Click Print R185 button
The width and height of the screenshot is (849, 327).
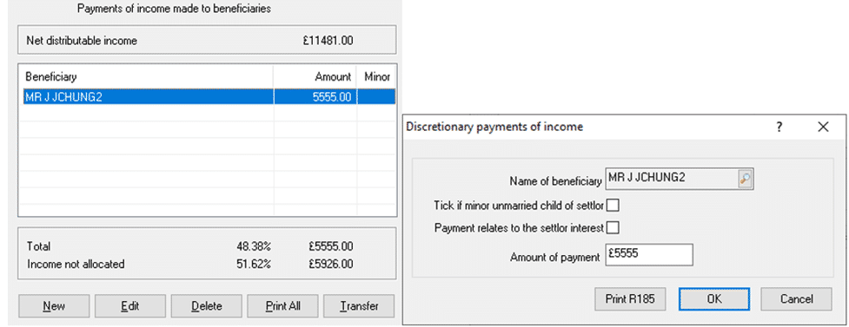pyautogui.click(x=630, y=299)
